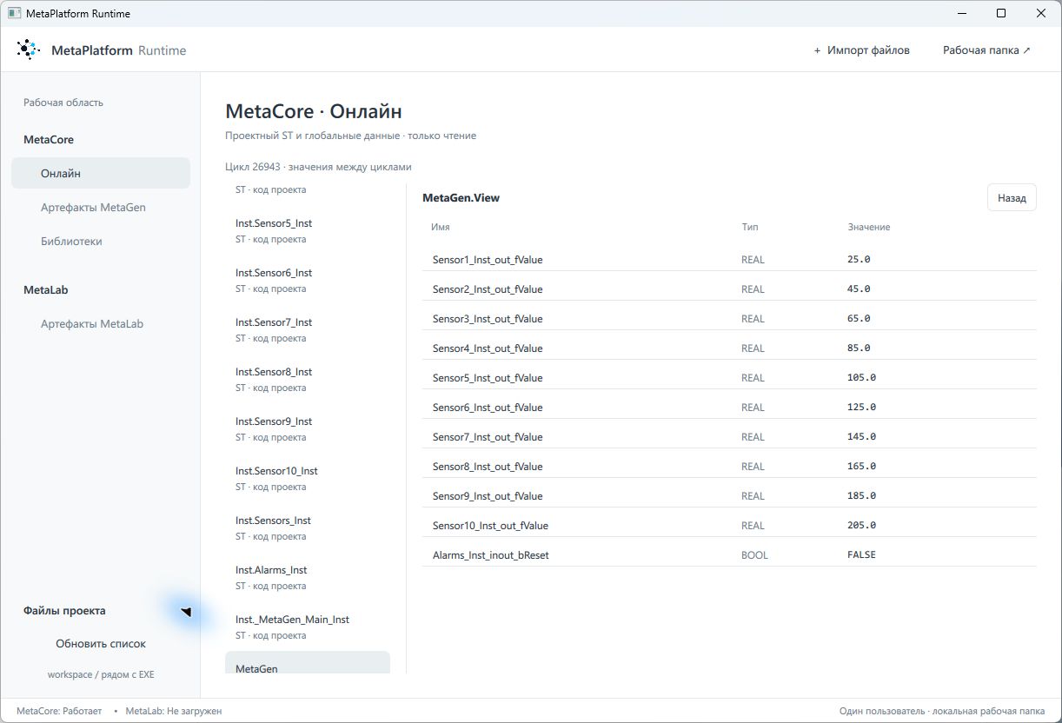Image resolution: width=1062 pixels, height=723 pixels.
Task: Click the Alarms_Inst_inout_bReset variable name
Action: pos(491,555)
